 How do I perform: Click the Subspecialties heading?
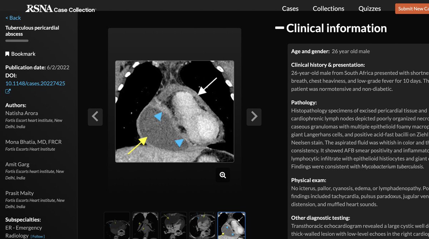23,219
